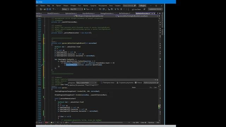The height and width of the screenshot is (127, 226).
Task: Click the Save All icon in toolbar
Action: 50,9
